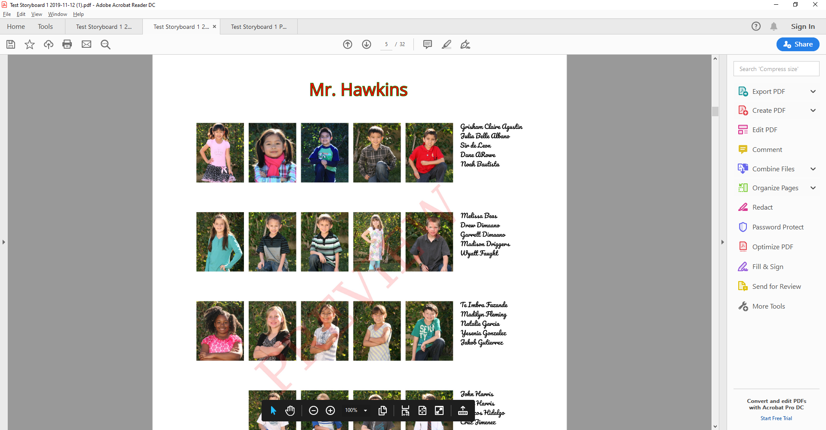Expand the Organize Pages chevron
This screenshot has width=826, height=430.
[x=813, y=188]
